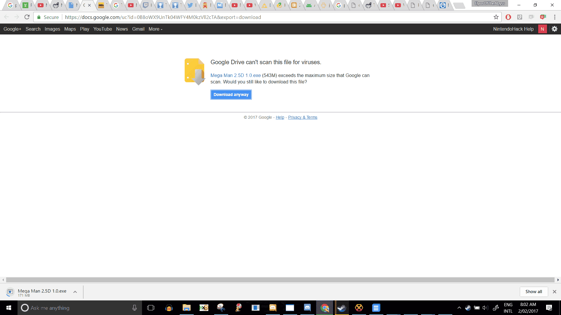Screen dimensions: 561x315
Task: Open the battery status tray icon
Action: click(x=477, y=308)
